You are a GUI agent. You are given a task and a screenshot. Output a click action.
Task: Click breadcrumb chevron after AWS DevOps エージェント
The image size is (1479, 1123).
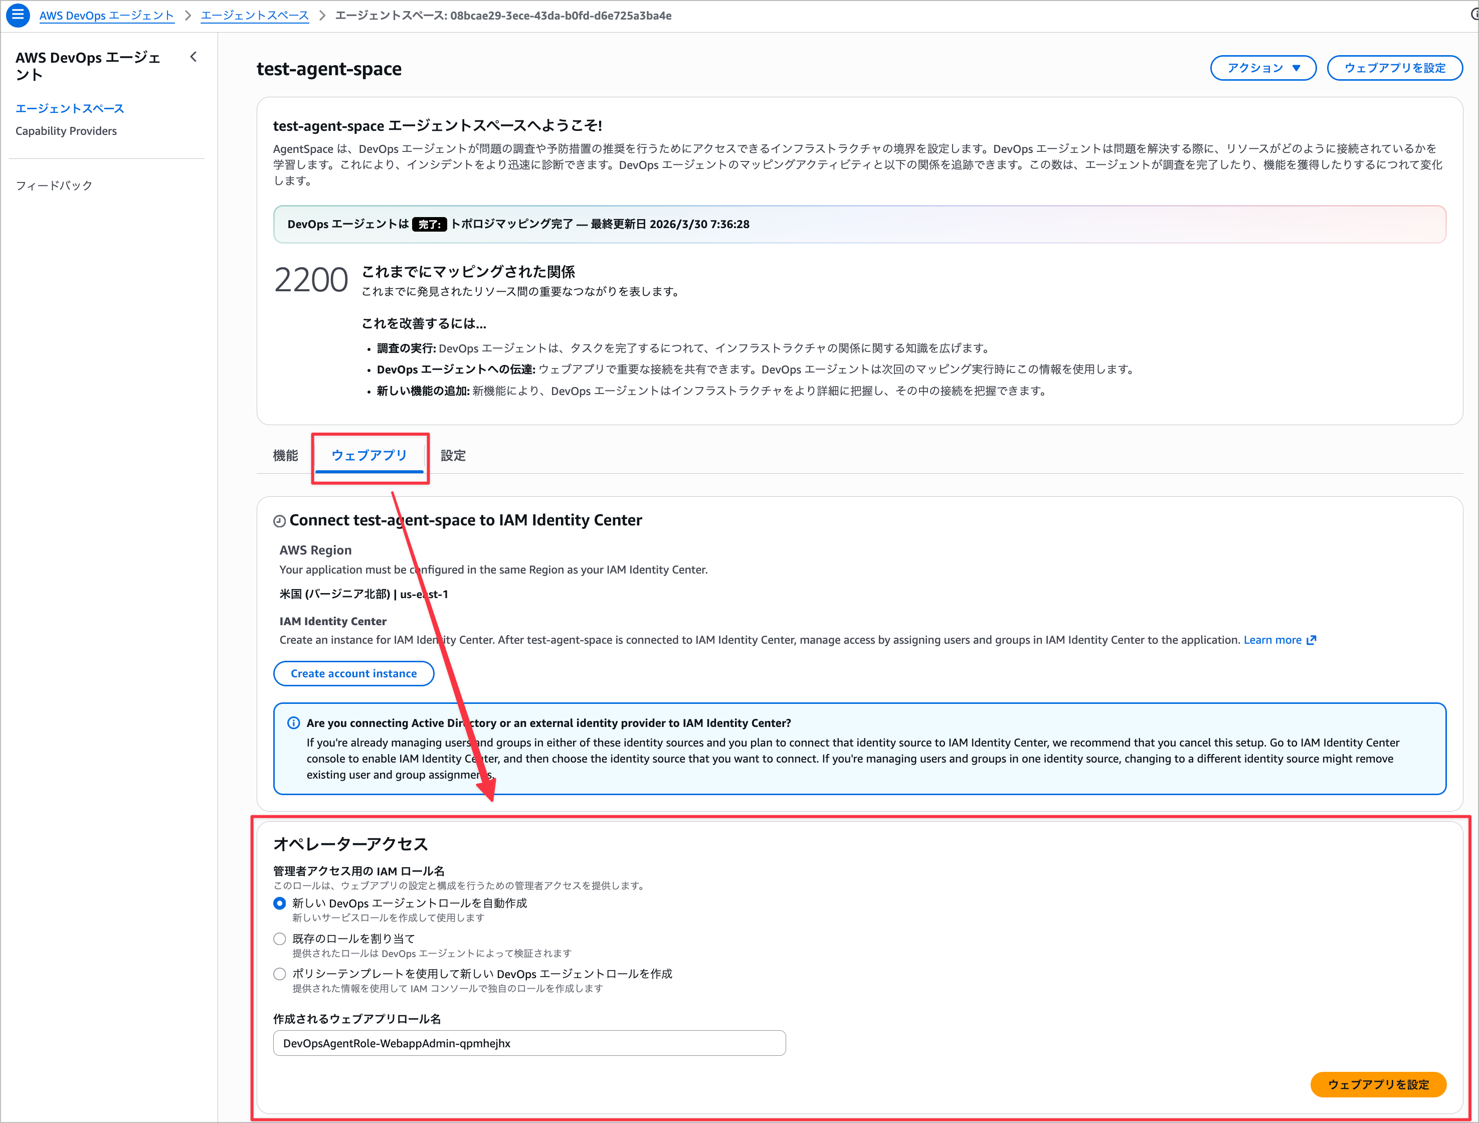188,16
